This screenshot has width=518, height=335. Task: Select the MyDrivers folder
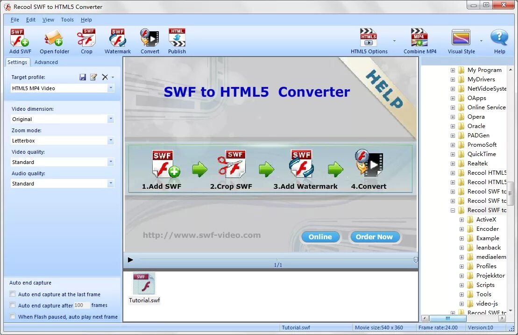click(x=481, y=79)
